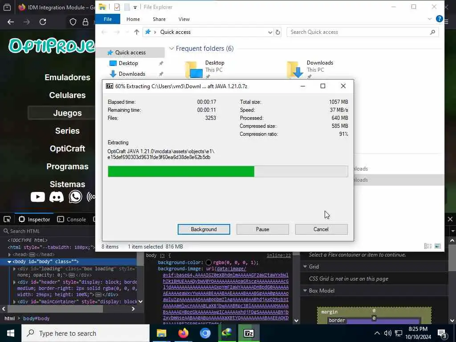Screen dimensions: 456x342
Task: Switch to details view layout icon
Action: [x=428, y=246]
